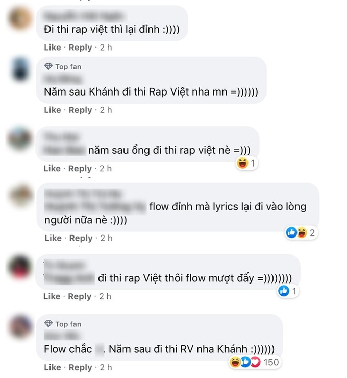Click the haha reaction on 'Flow chắc' comment
The width and height of the screenshot is (347, 378).
(x=235, y=362)
